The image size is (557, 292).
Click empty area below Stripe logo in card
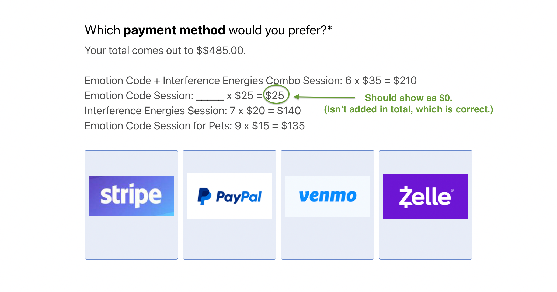click(x=131, y=238)
